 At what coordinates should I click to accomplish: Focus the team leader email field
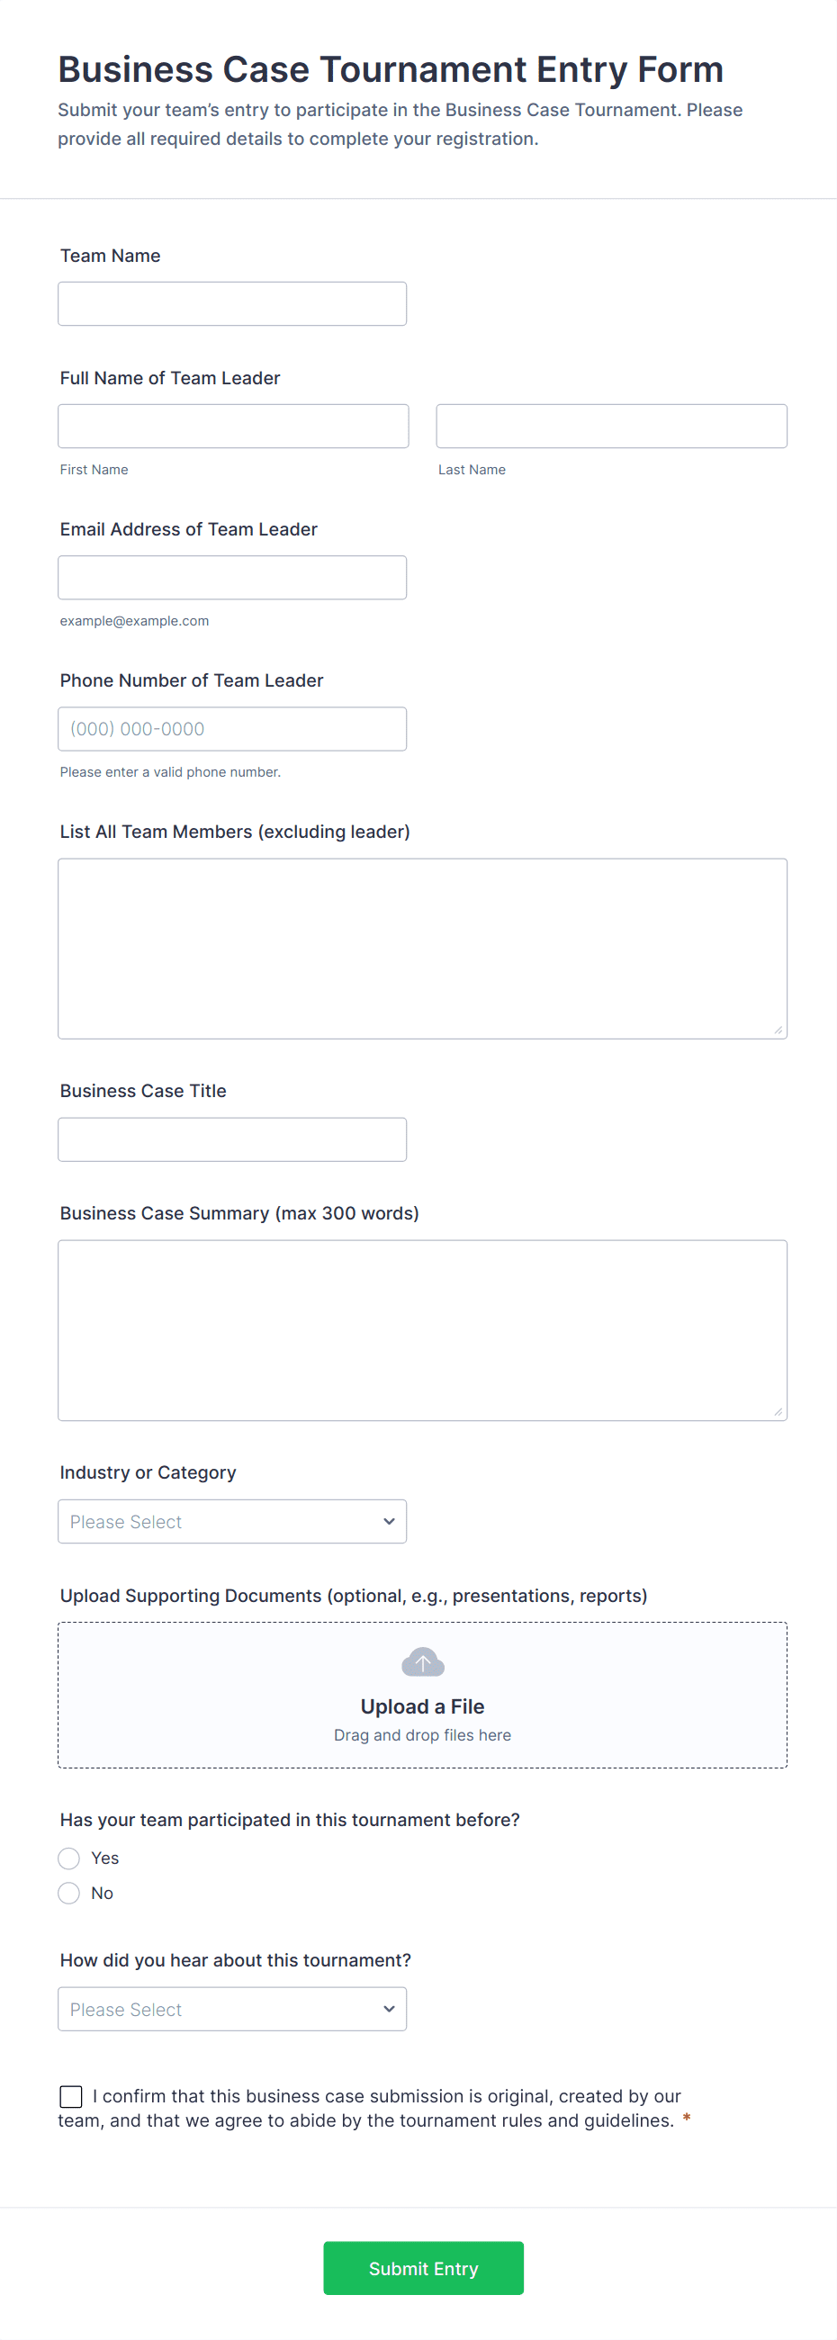point(231,578)
